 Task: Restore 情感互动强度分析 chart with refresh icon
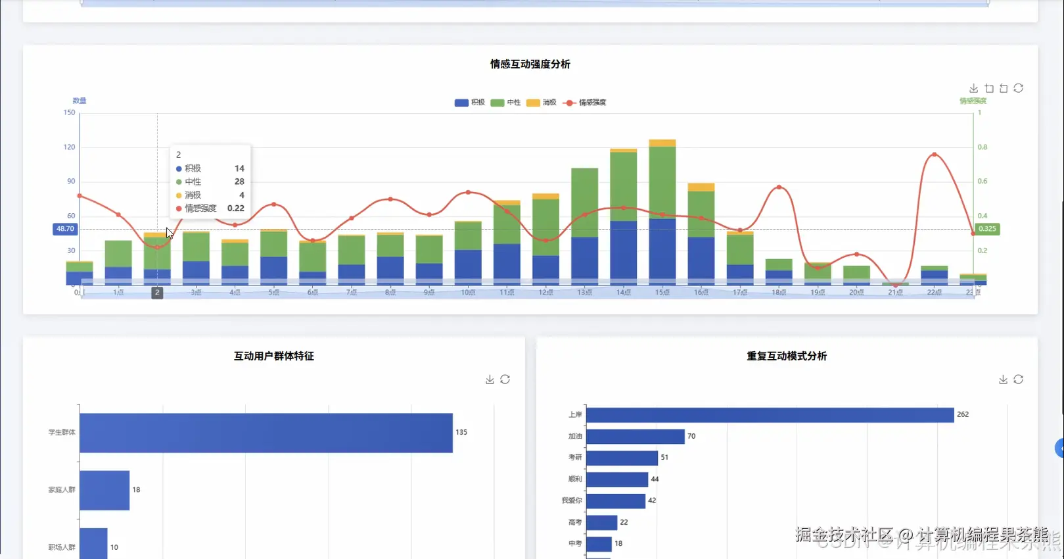[x=1019, y=88]
